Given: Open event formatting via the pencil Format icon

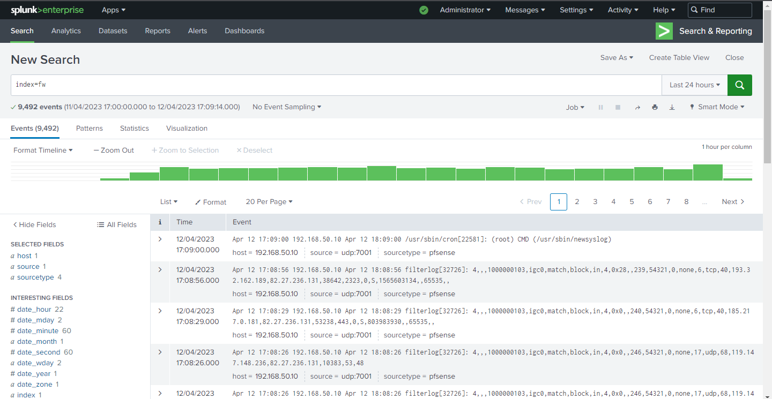Looking at the screenshot, I should click(x=210, y=202).
